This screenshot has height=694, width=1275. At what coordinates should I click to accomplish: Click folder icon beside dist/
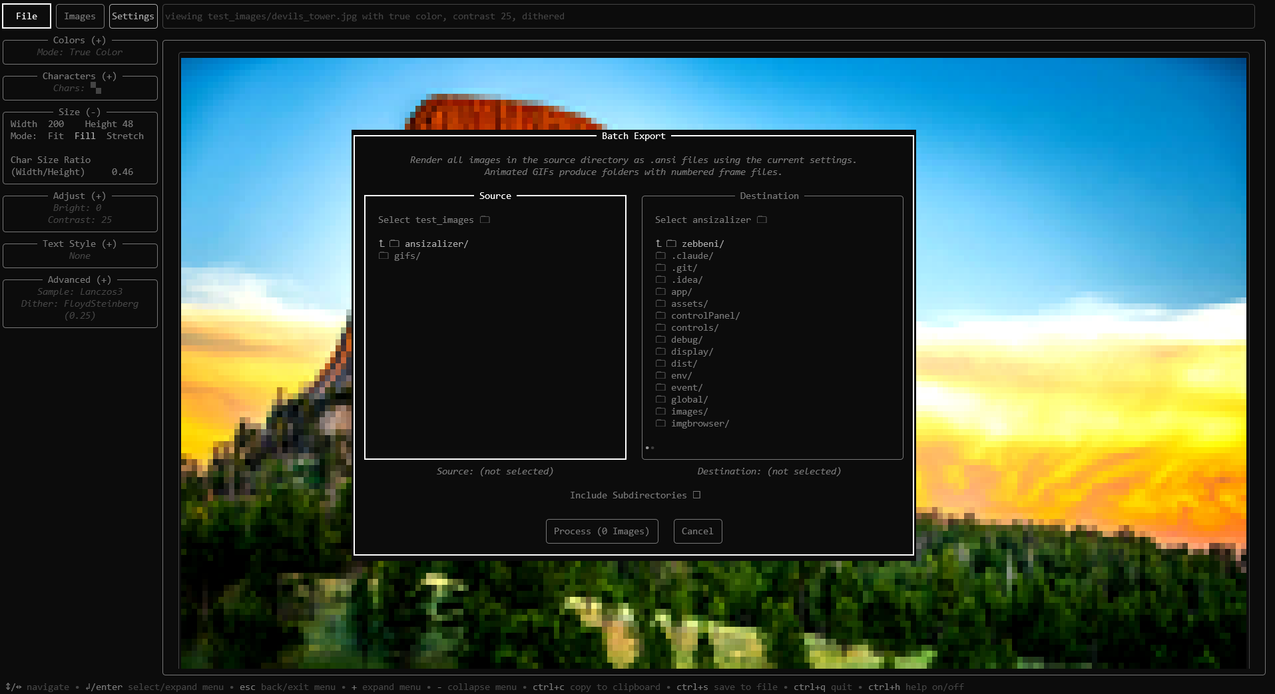(660, 363)
